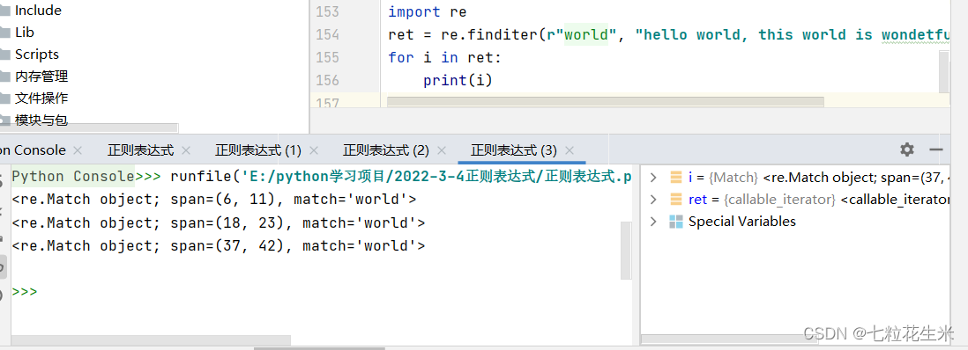
Task: Close the Python Console tab
Action: coord(78,150)
